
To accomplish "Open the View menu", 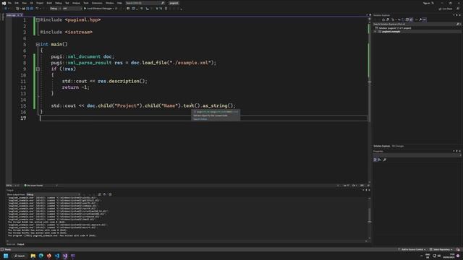I will point(24,3).
